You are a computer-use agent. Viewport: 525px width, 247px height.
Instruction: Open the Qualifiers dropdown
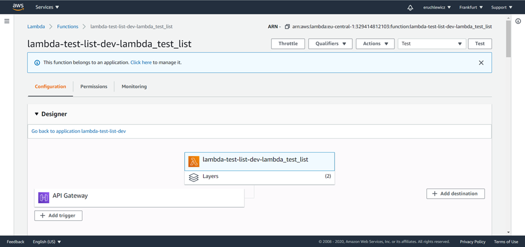click(330, 44)
